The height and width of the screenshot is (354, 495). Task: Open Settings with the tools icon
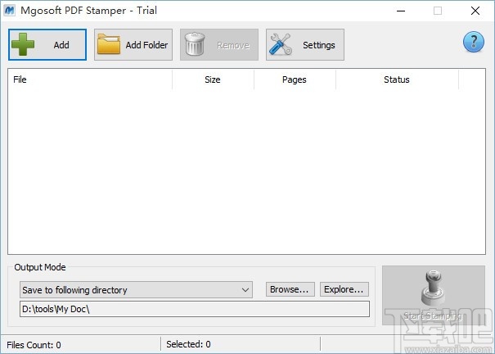coord(305,44)
